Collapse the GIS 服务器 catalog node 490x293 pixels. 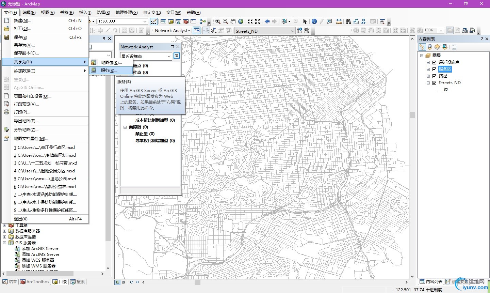tap(5, 243)
